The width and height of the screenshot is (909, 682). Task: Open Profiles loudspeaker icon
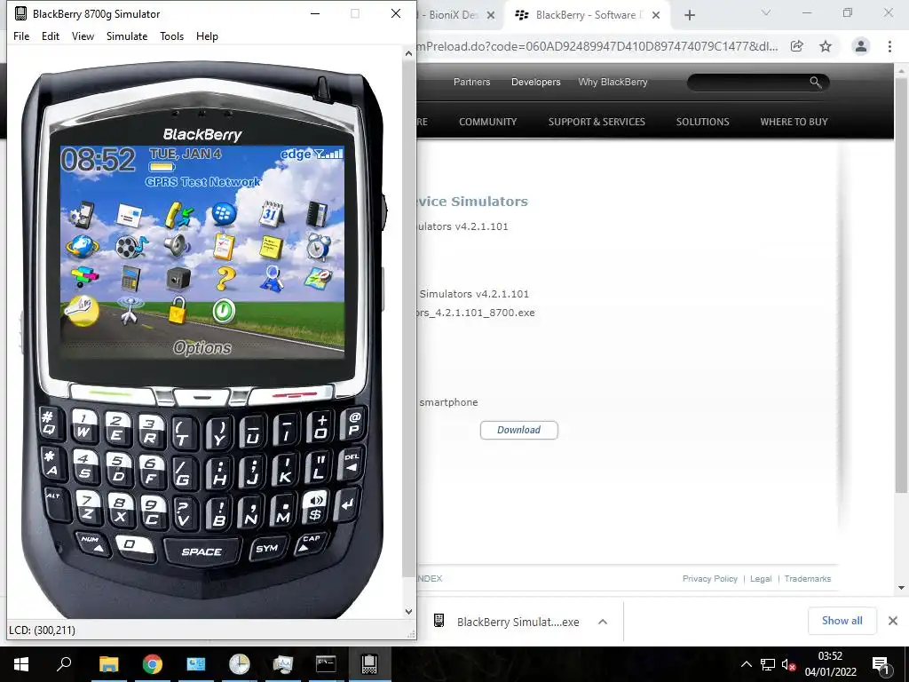[177, 246]
